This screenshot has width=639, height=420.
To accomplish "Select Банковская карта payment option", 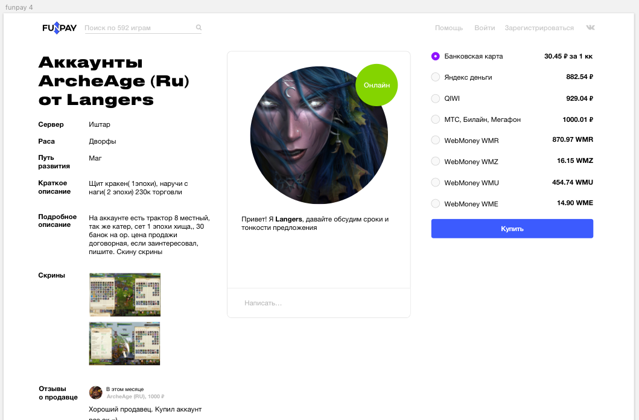I will tap(435, 56).
